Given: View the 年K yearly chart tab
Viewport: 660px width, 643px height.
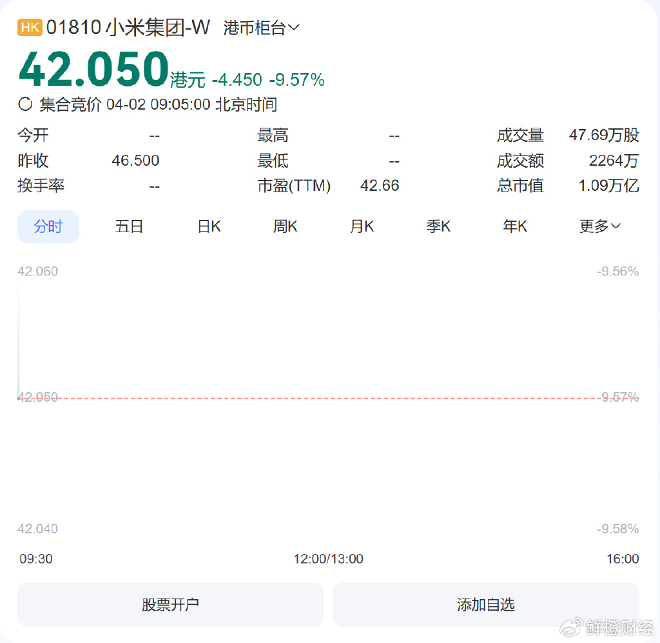Looking at the screenshot, I should tap(515, 226).
